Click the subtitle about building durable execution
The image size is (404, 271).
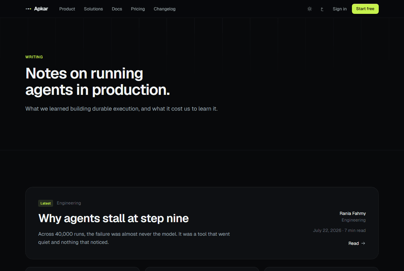click(122, 109)
